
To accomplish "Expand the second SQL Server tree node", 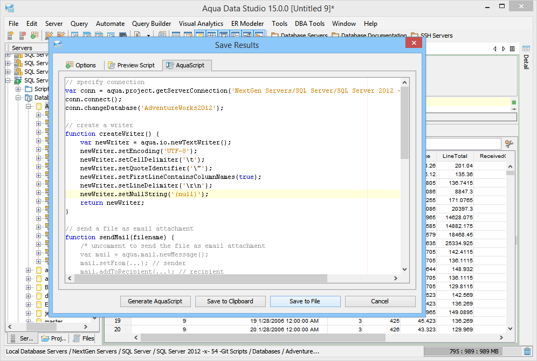I will point(8,63).
